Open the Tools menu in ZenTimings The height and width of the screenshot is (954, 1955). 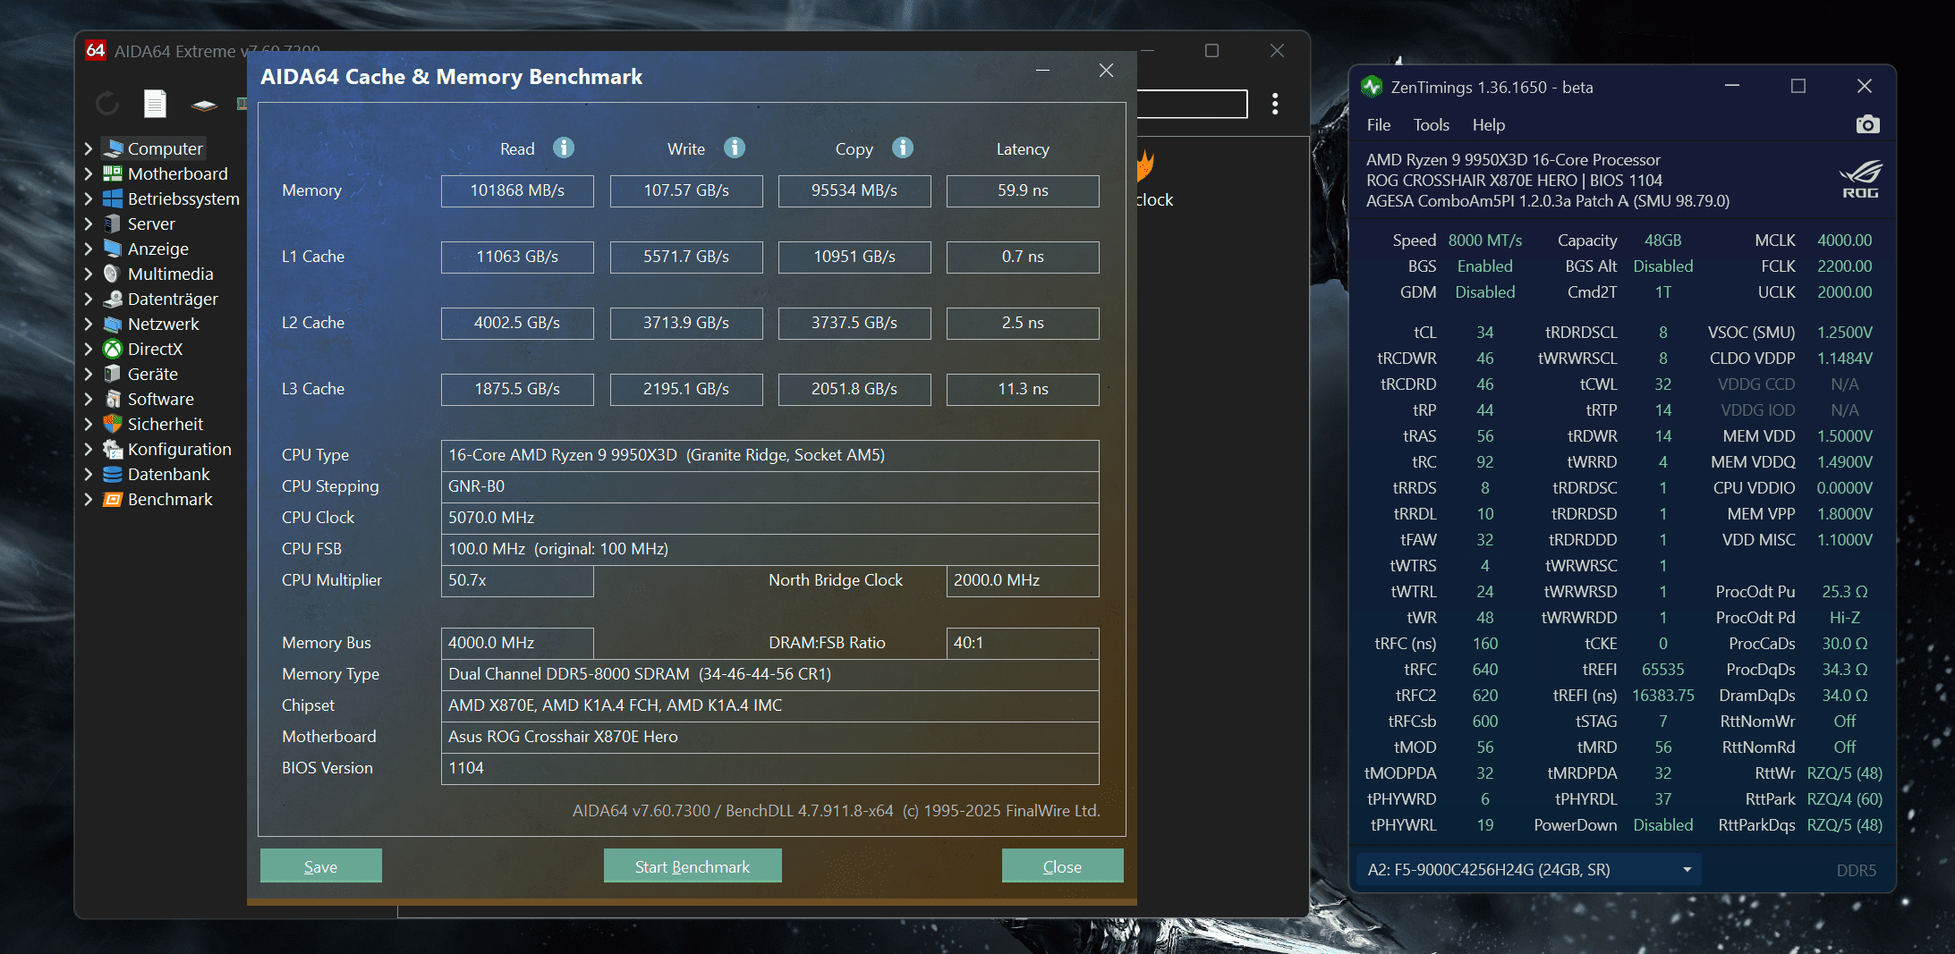click(x=1431, y=124)
